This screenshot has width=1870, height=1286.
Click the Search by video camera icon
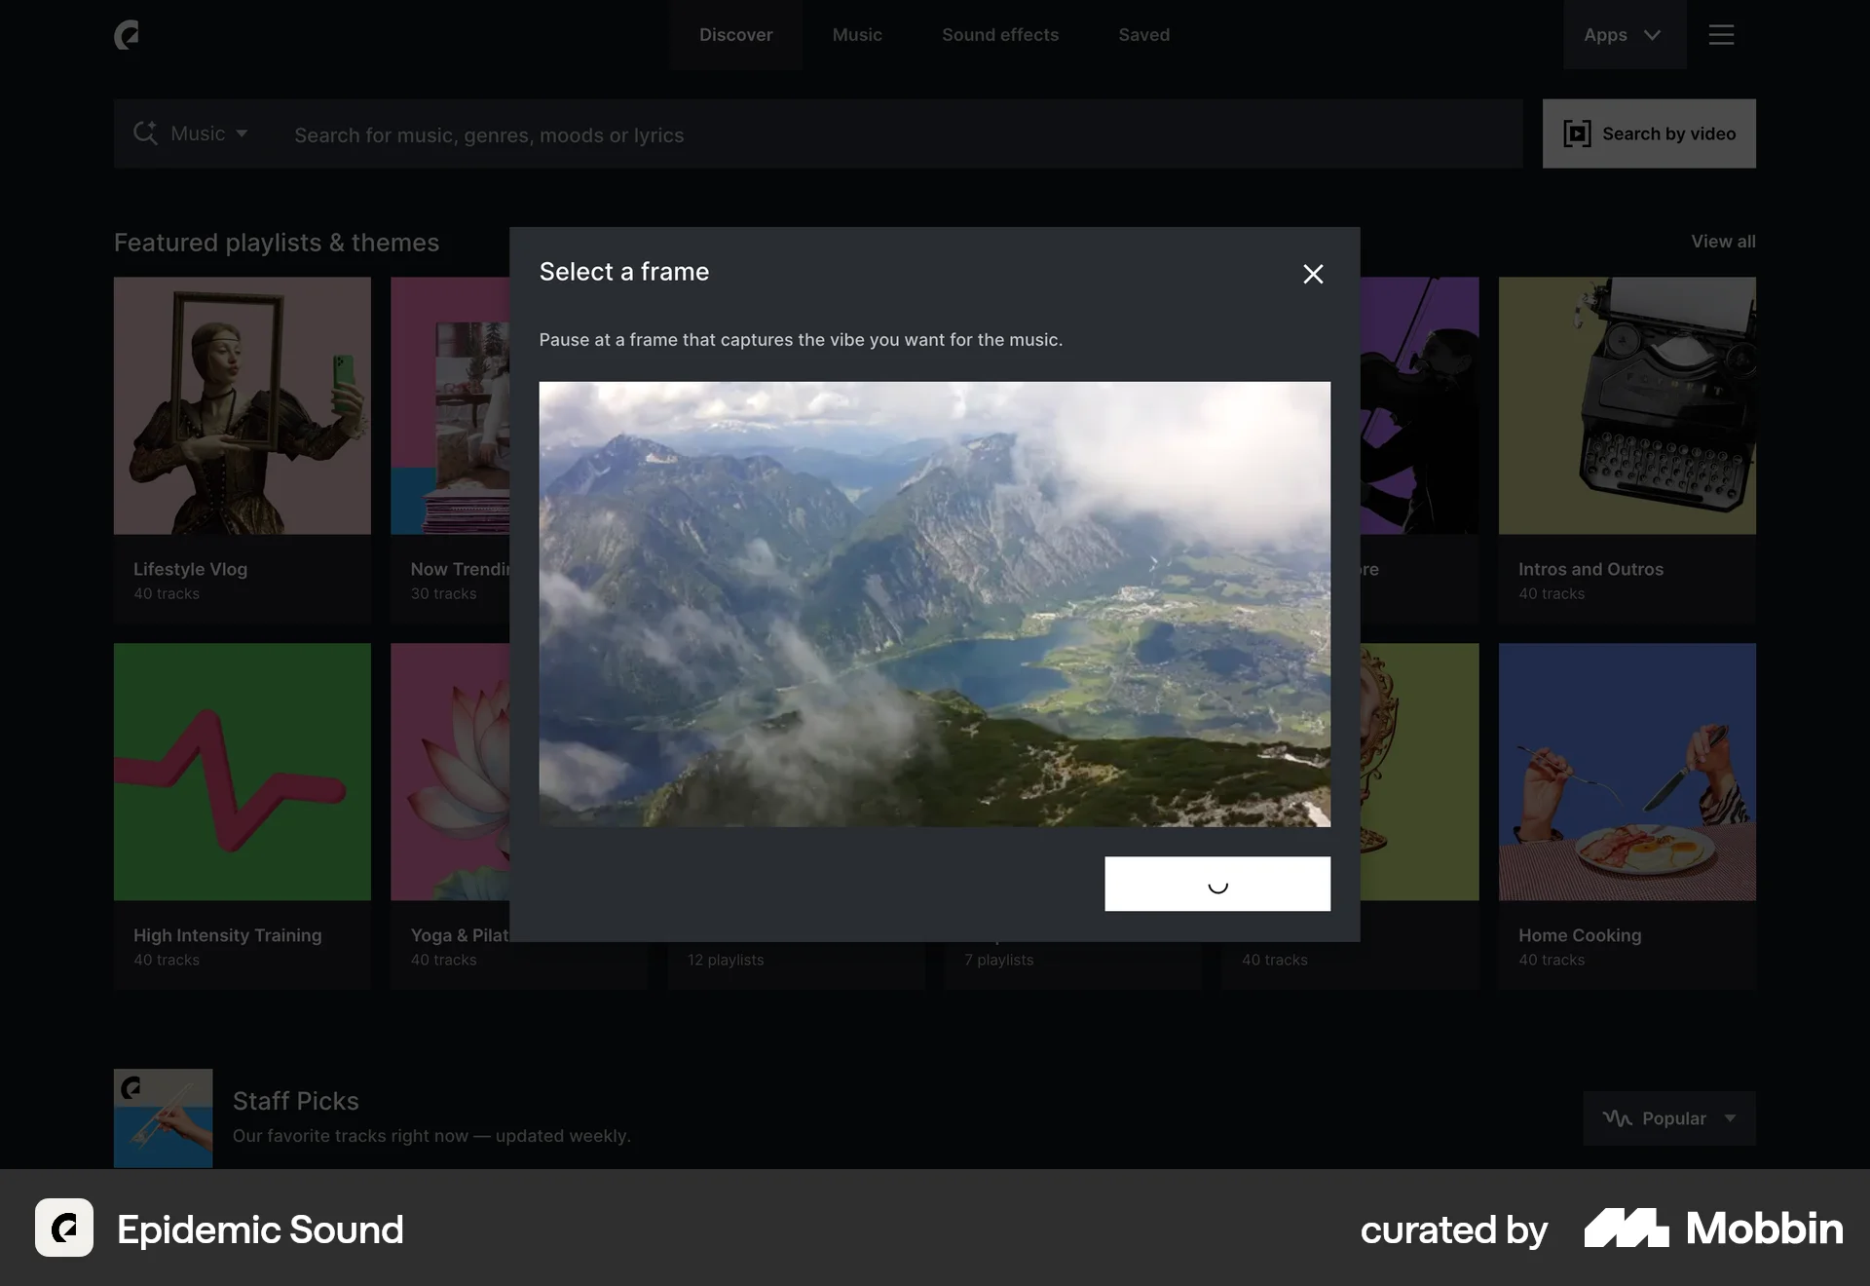(1576, 133)
